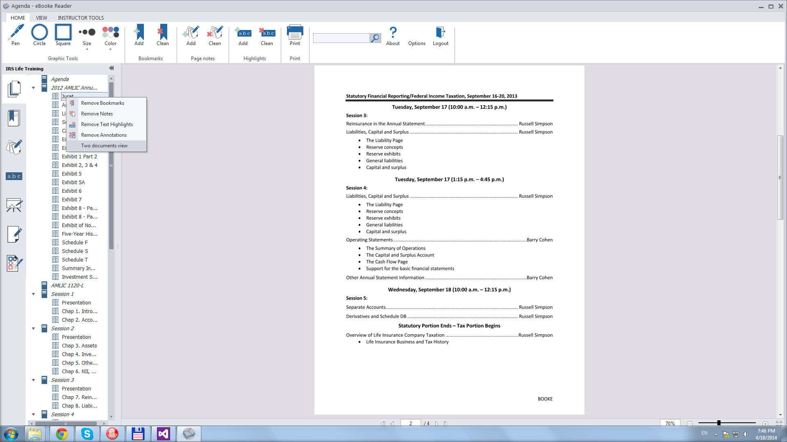Open the Size dropdown
Image resolution: width=787 pixels, height=442 pixels.
[x=87, y=38]
